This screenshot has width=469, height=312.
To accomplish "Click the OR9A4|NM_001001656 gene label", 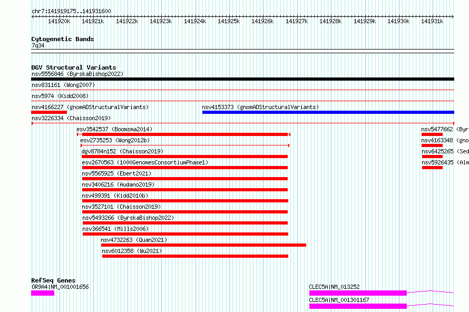I will (x=60, y=287).
